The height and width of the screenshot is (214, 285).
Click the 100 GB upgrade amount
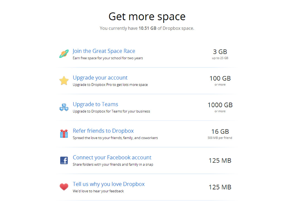[220, 78]
